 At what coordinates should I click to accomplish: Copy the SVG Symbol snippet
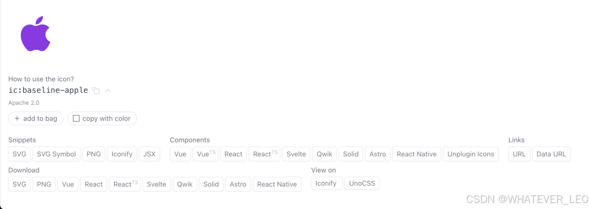coord(57,154)
